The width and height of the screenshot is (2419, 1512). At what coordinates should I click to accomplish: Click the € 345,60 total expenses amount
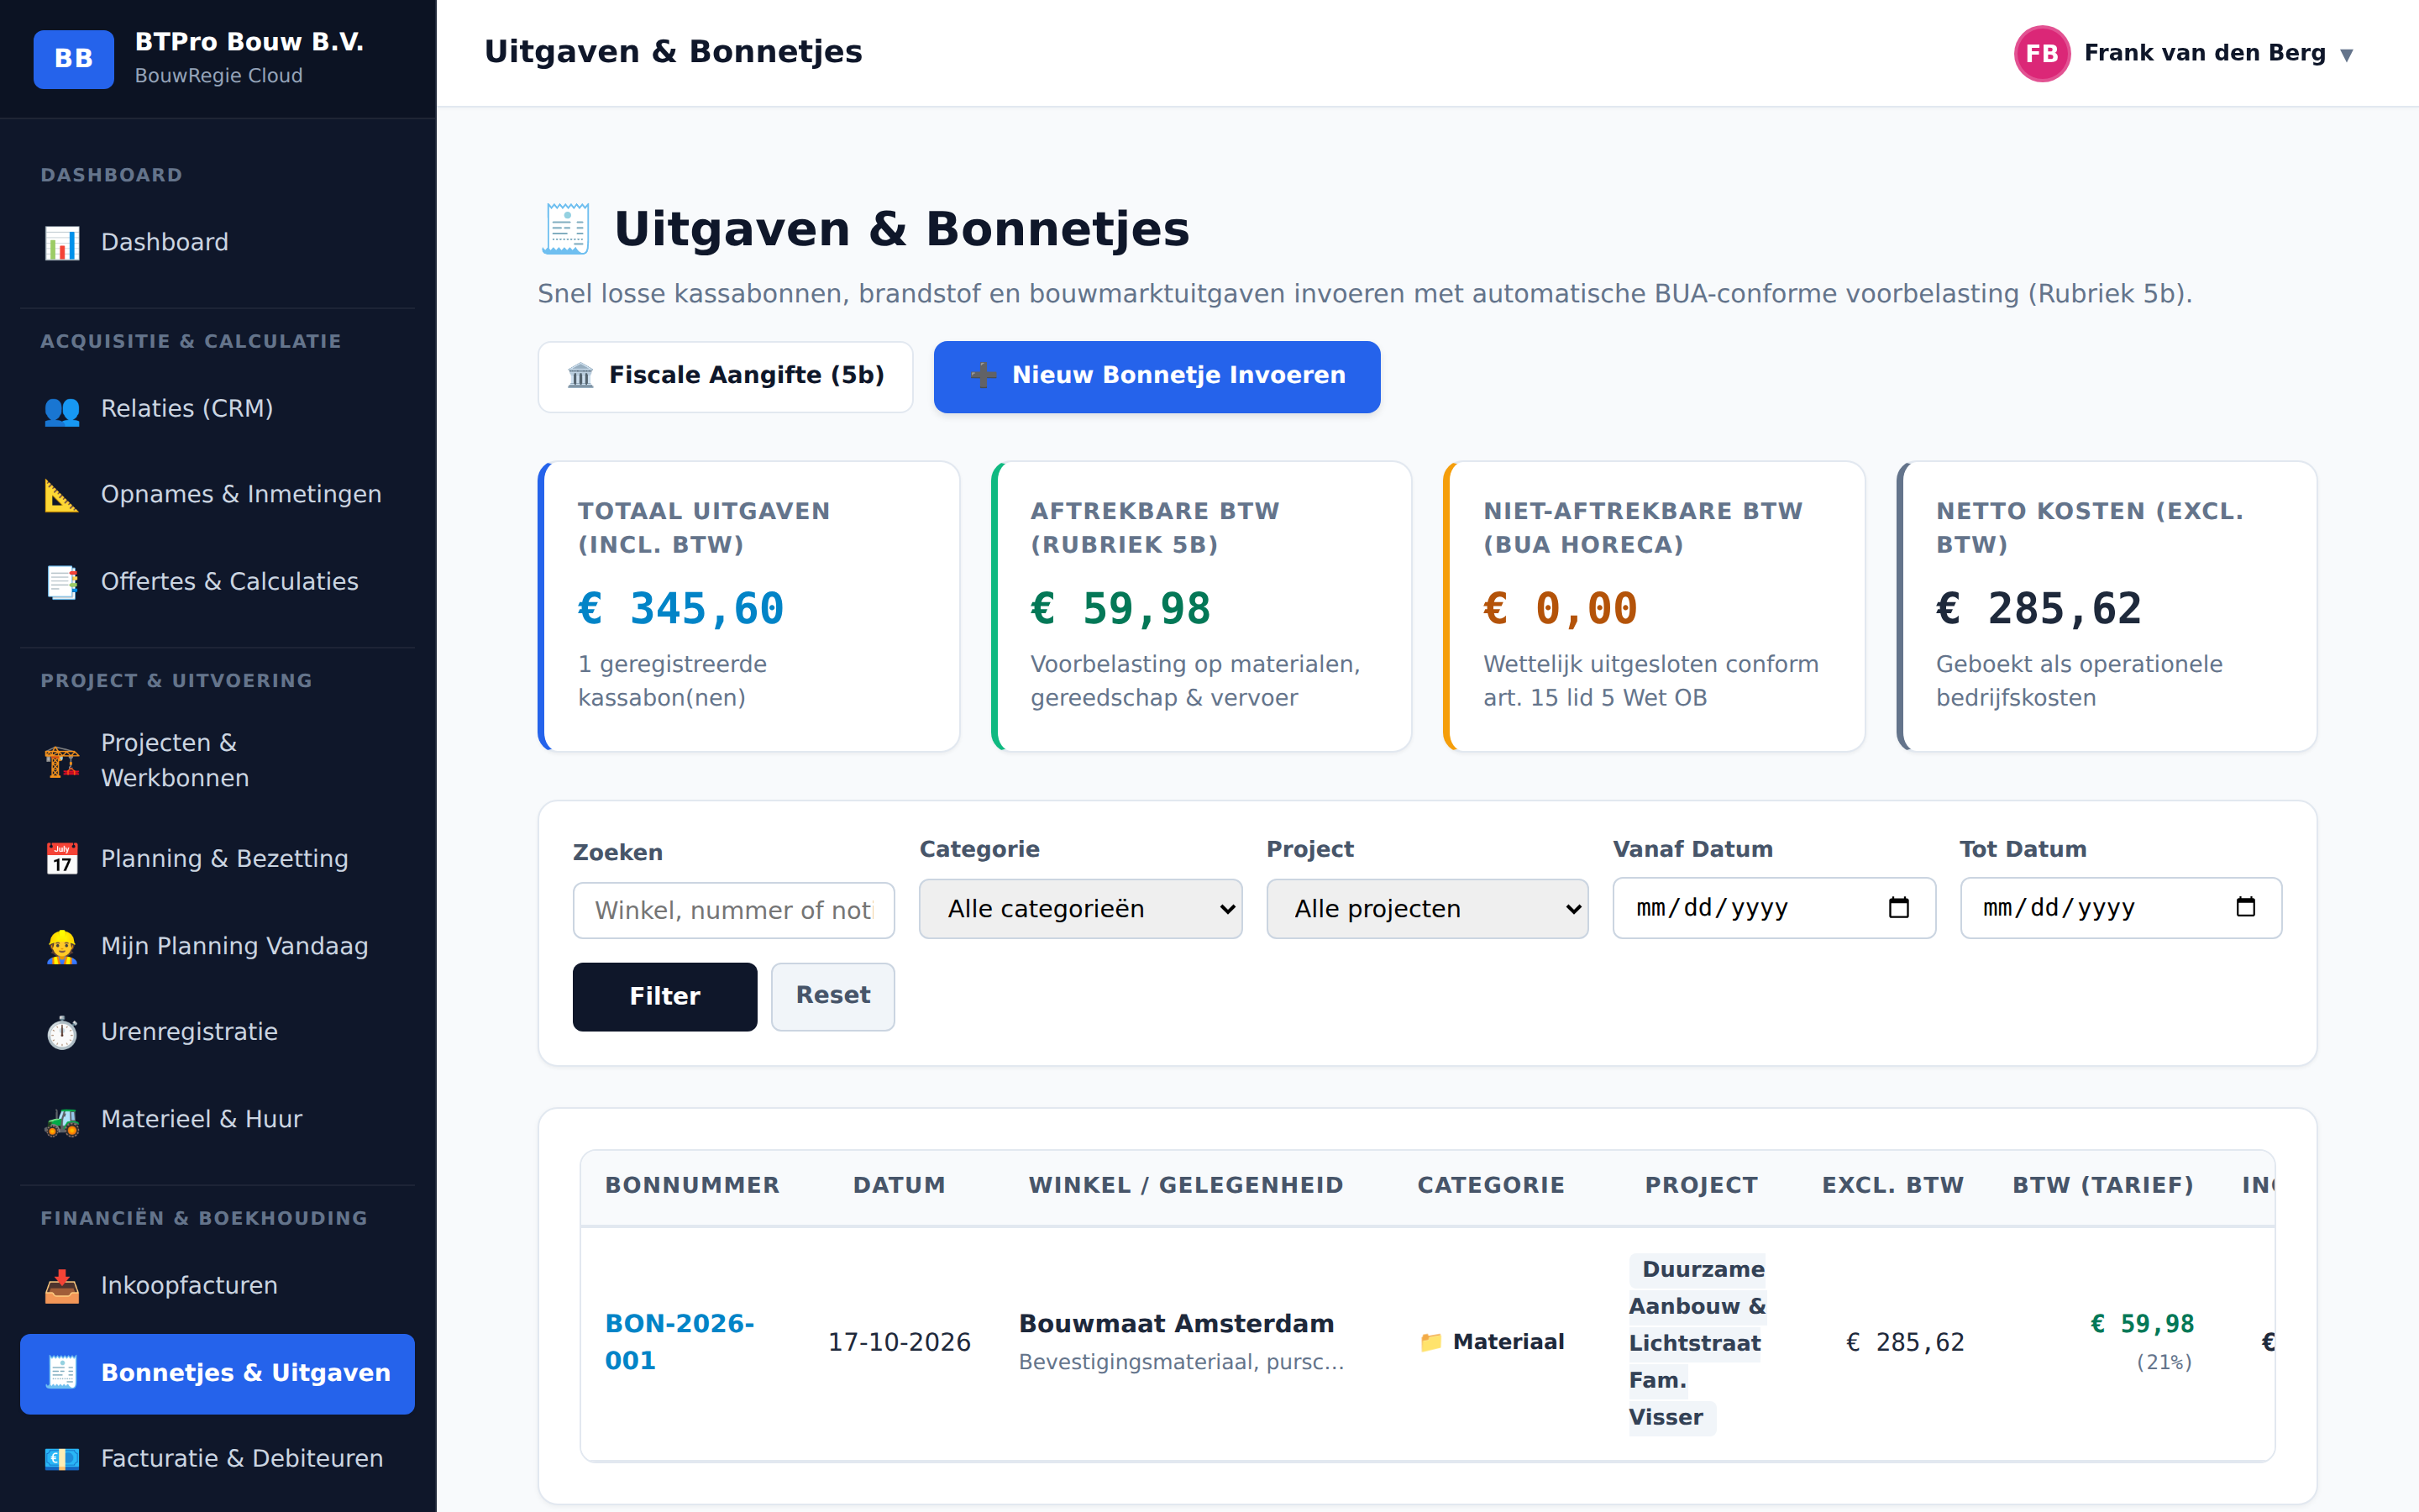(680, 609)
